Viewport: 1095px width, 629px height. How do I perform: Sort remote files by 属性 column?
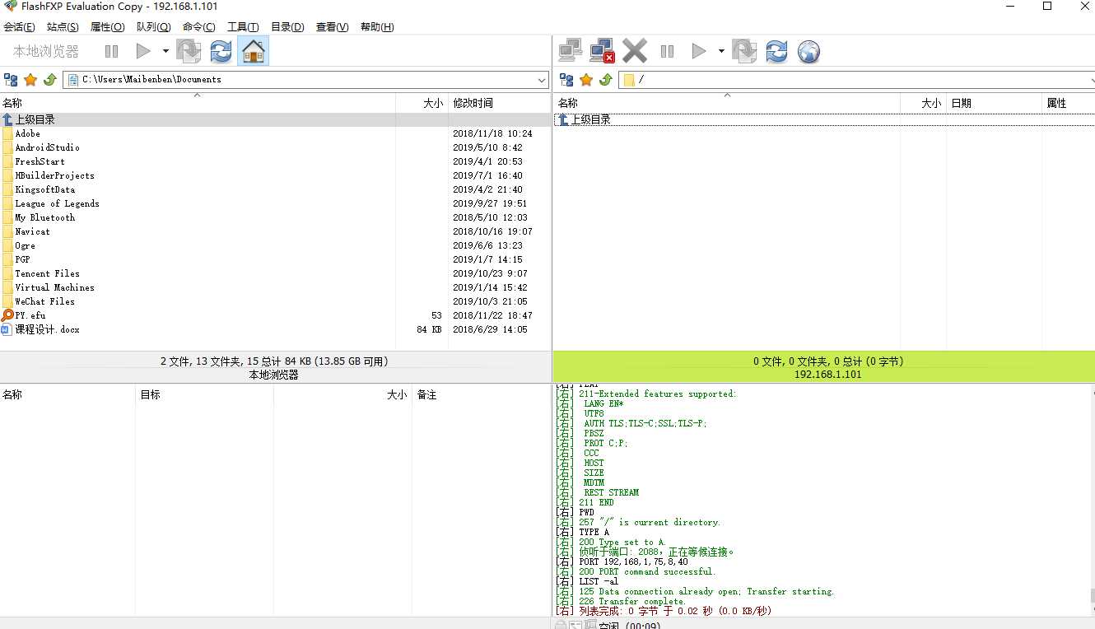coord(1069,103)
